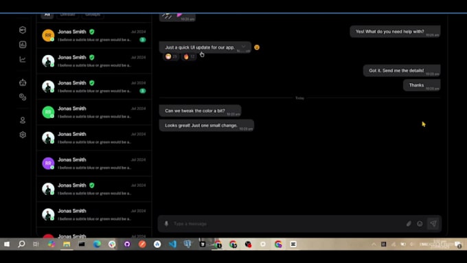The height and width of the screenshot is (263, 467).
Task: Click the paper-plane send button
Action: (433, 224)
